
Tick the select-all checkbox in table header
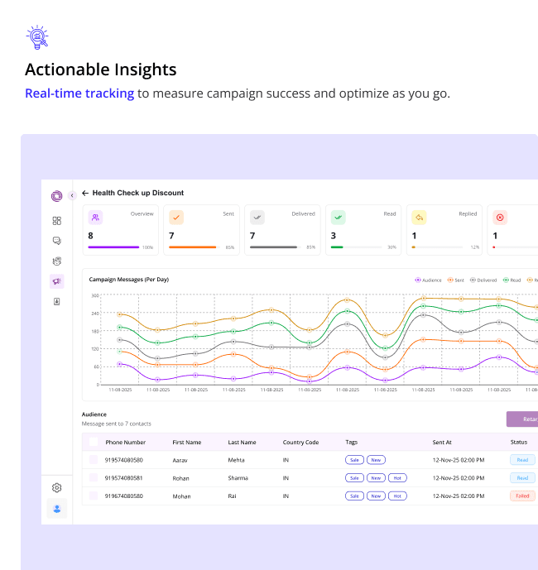click(94, 442)
